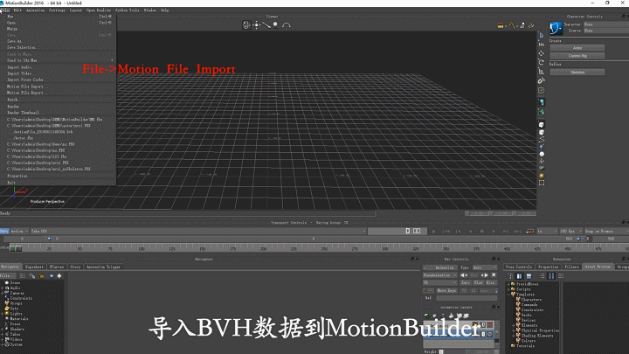629x354 pixels.
Task: Click the play forward transport button
Action: tap(494, 231)
